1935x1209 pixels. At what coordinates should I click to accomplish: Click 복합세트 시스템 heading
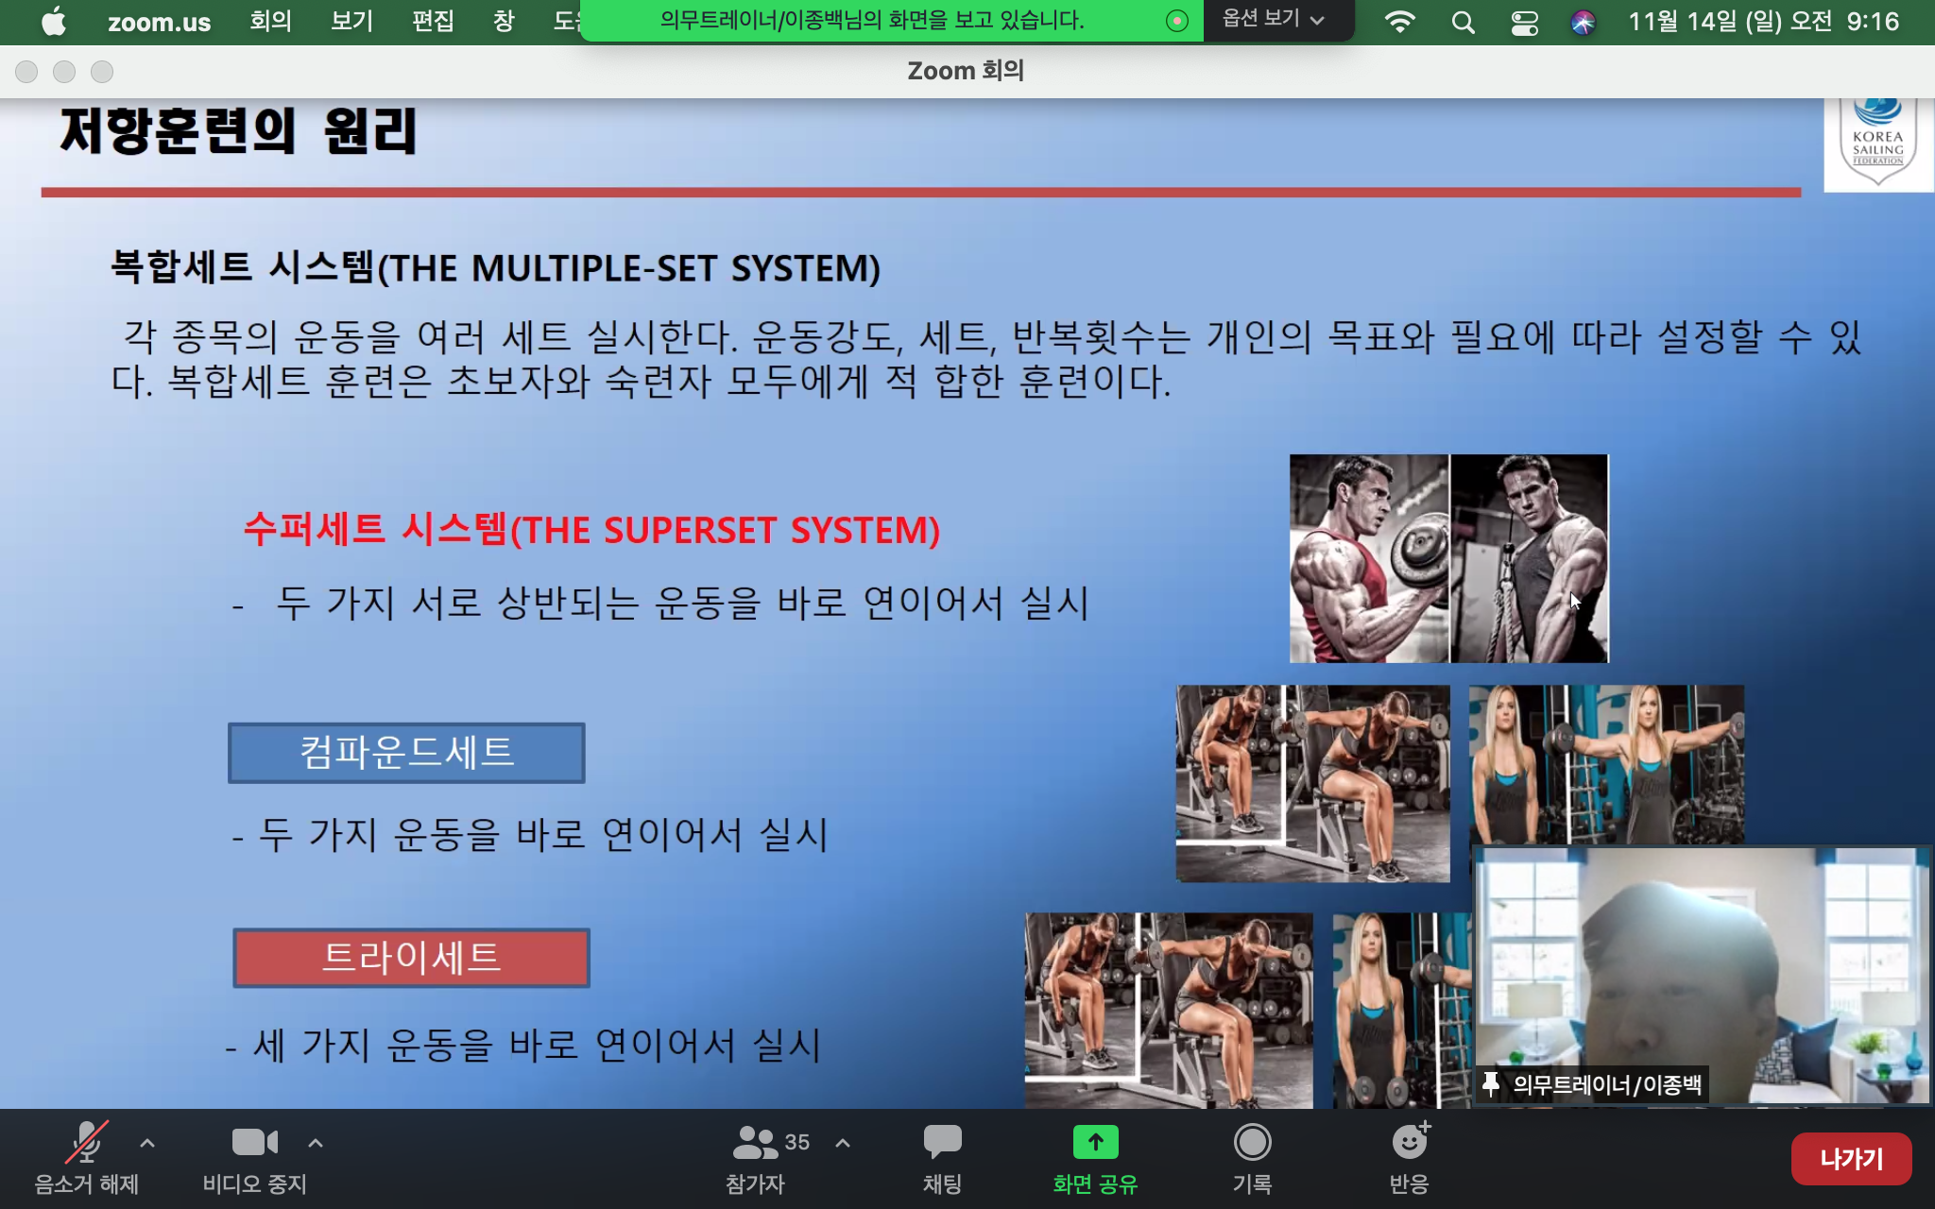495,268
